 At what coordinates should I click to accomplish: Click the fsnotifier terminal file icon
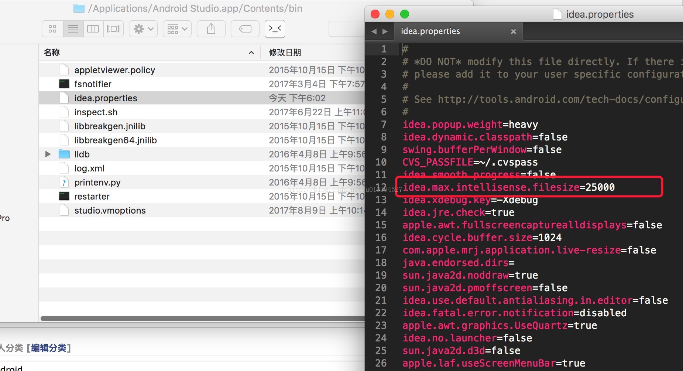(64, 84)
